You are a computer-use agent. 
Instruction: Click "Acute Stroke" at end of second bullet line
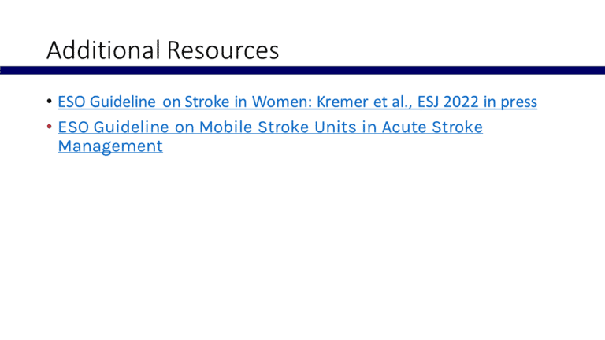(438, 127)
